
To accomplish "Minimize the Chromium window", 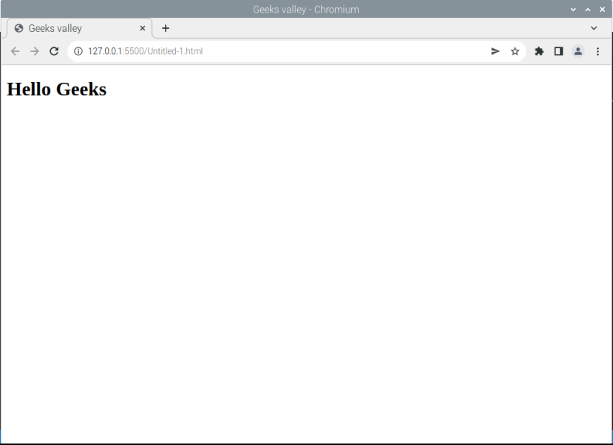I will (x=573, y=9).
